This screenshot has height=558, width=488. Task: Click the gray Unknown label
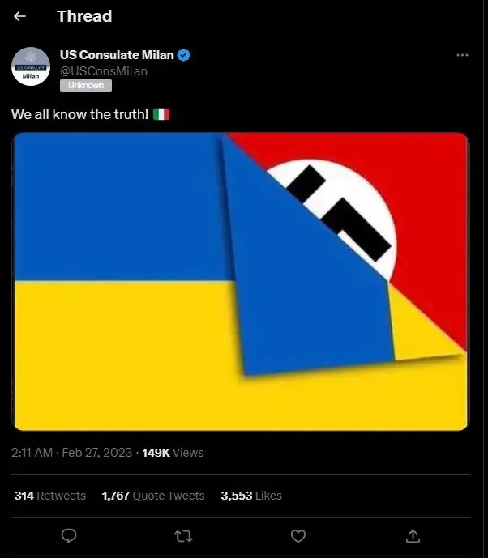85,85
